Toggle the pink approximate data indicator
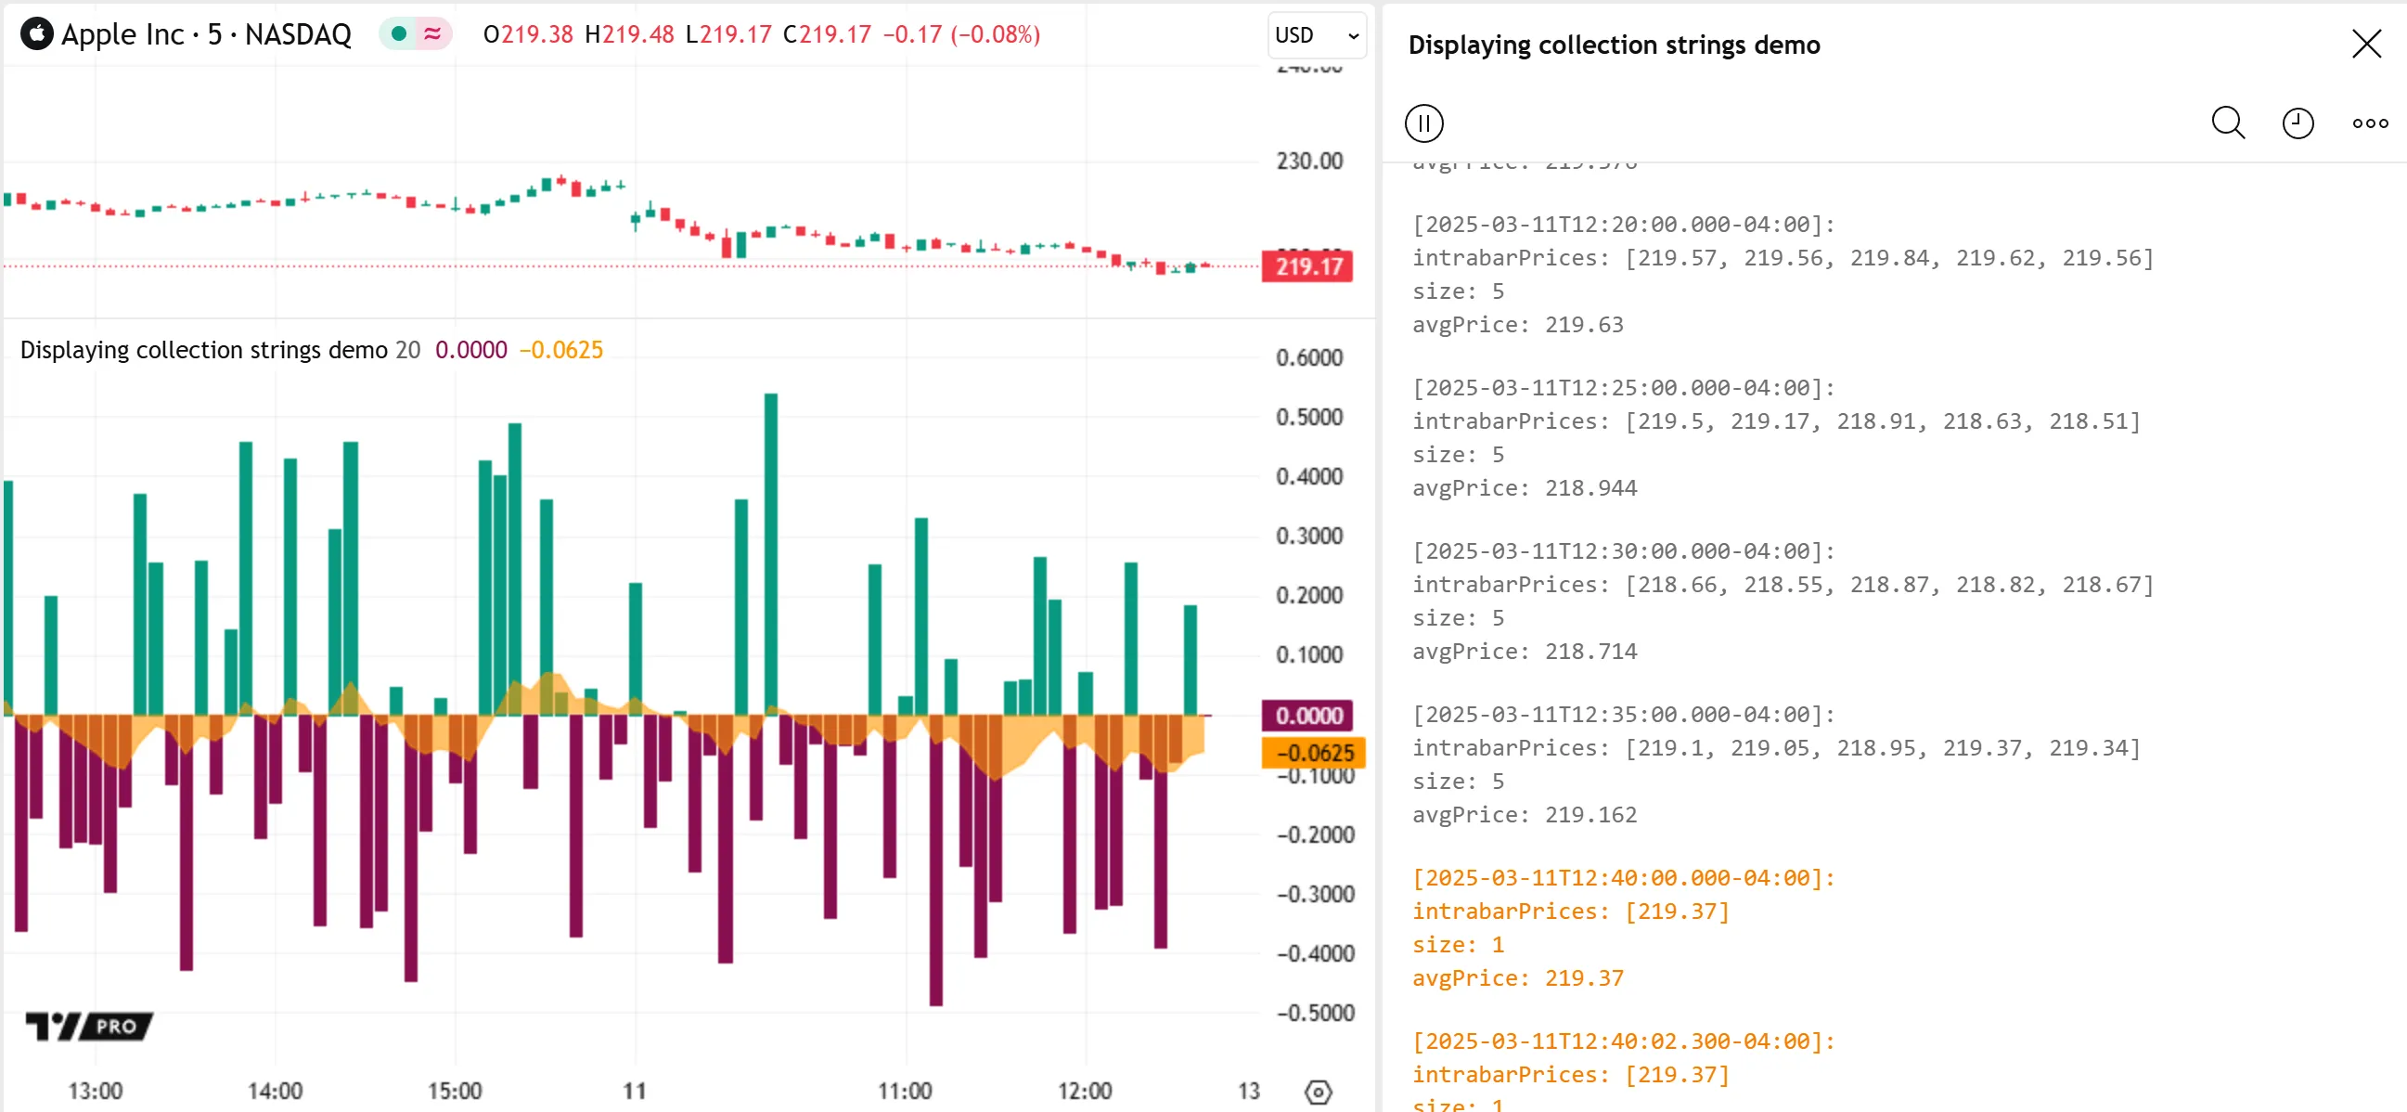Screen dimensions: 2407x1112 click(431, 34)
